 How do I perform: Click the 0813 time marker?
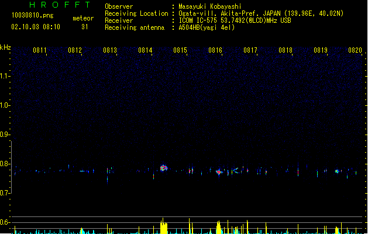110,50
